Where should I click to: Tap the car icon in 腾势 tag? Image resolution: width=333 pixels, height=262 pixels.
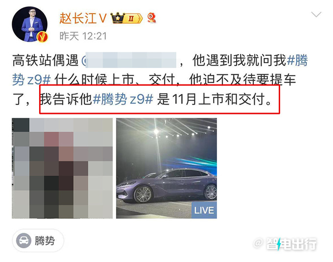(24, 240)
